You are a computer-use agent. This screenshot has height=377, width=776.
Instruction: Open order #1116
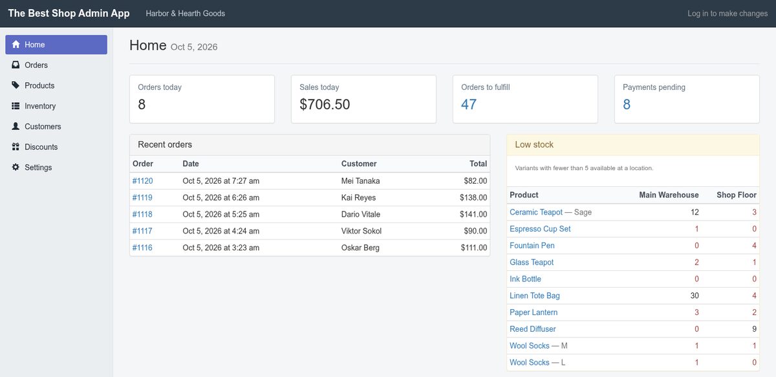[x=142, y=248]
